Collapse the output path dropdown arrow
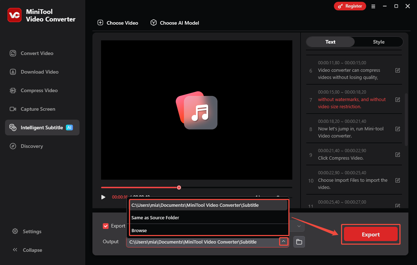Image resolution: width=417 pixels, height=265 pixels. pos(283,241)
